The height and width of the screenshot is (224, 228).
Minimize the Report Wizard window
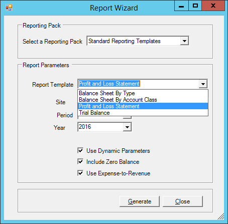181,6
